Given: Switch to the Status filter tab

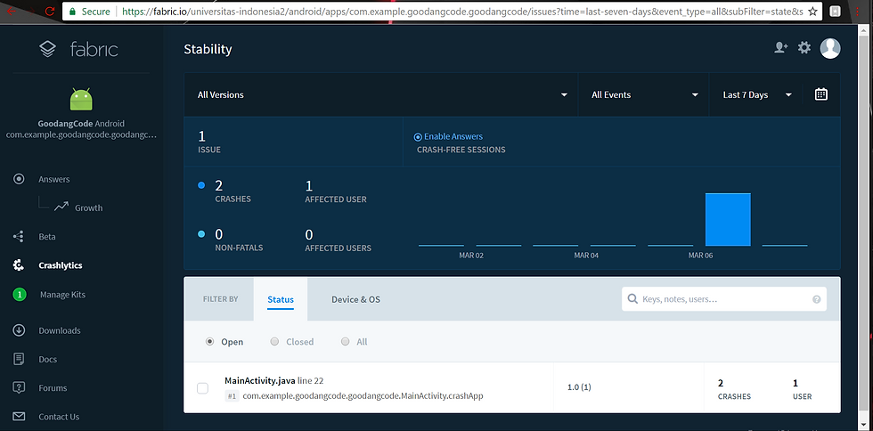Looking at the screenshot, I should tap(281, 299).
